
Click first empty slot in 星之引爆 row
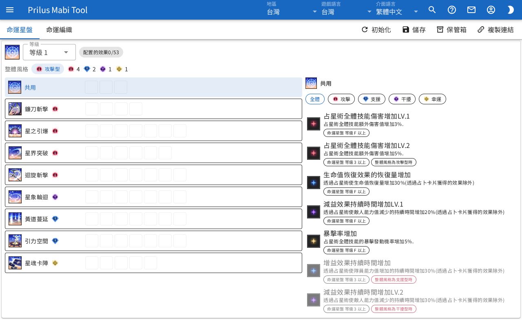click(92, 131)
